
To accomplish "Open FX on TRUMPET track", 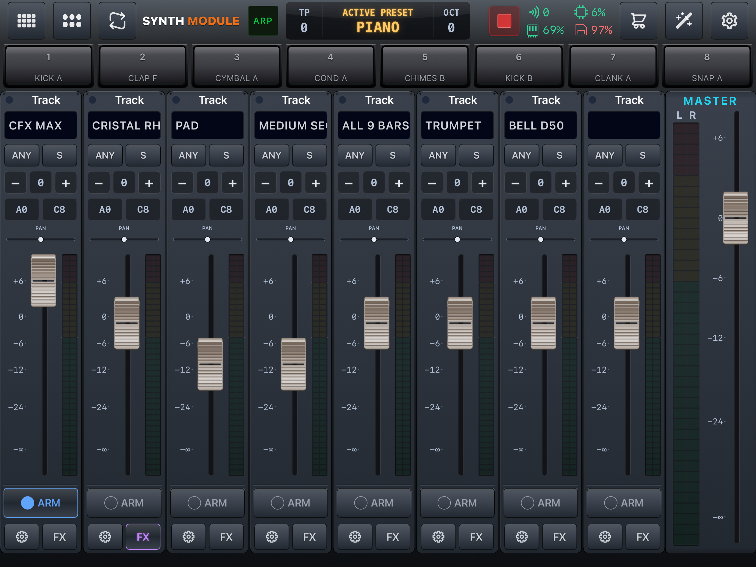I will 476,537.
